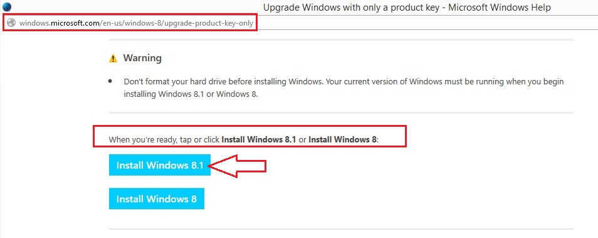Click the red arrow pointing at Install button
This screenshot has width=598, height=238.
[238, 166]
